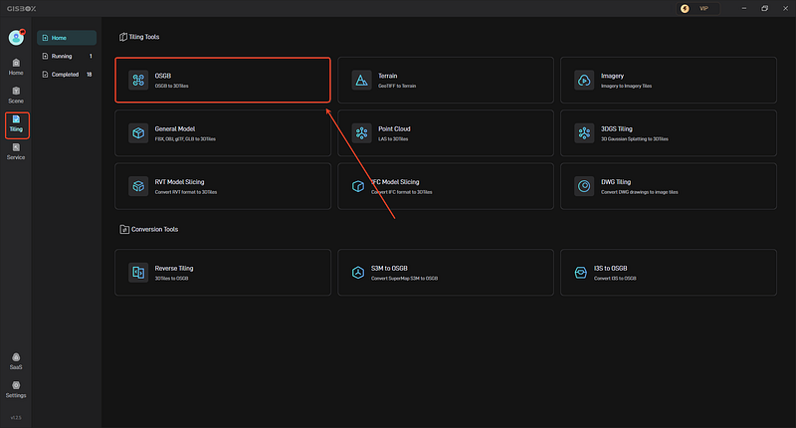The width and height of the screenshot is (796, 428).
Task: Minimize the GISBOX window
Action: 744,9
